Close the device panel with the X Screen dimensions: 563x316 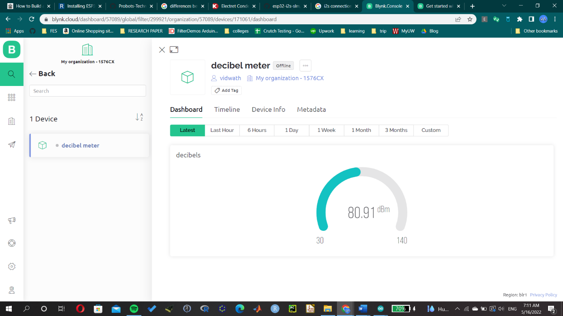click(162, 50)
